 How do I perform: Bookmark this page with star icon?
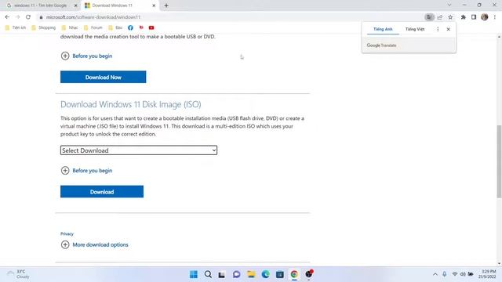(450, 17)
